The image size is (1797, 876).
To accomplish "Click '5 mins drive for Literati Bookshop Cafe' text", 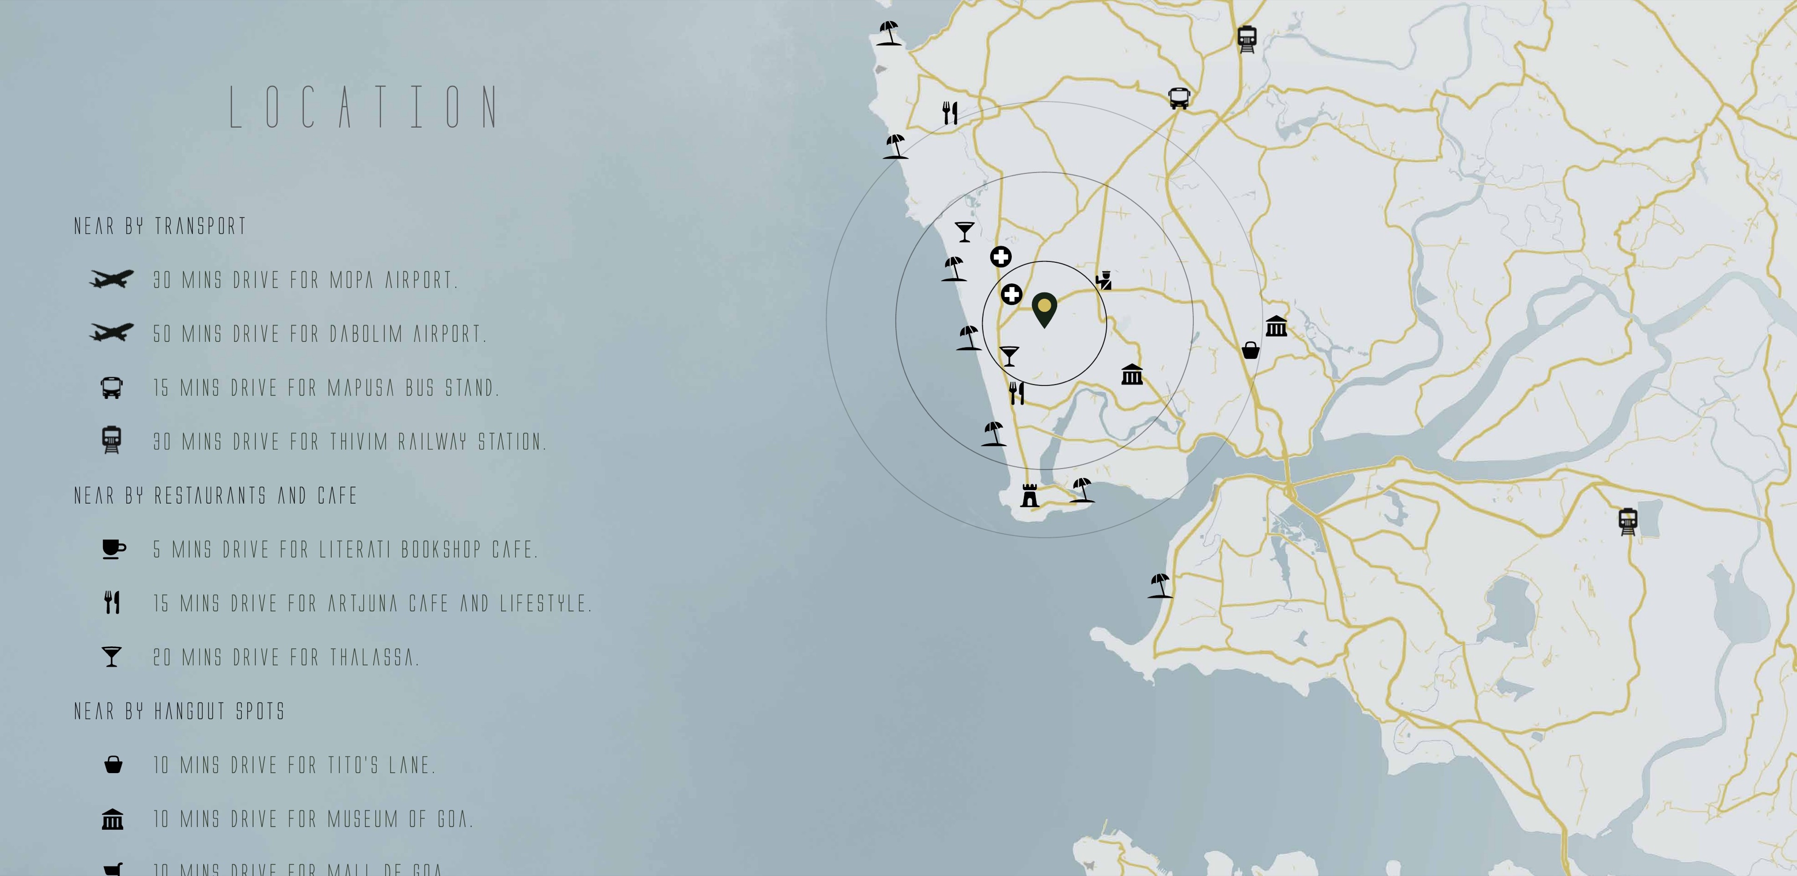I will [346, 549].
